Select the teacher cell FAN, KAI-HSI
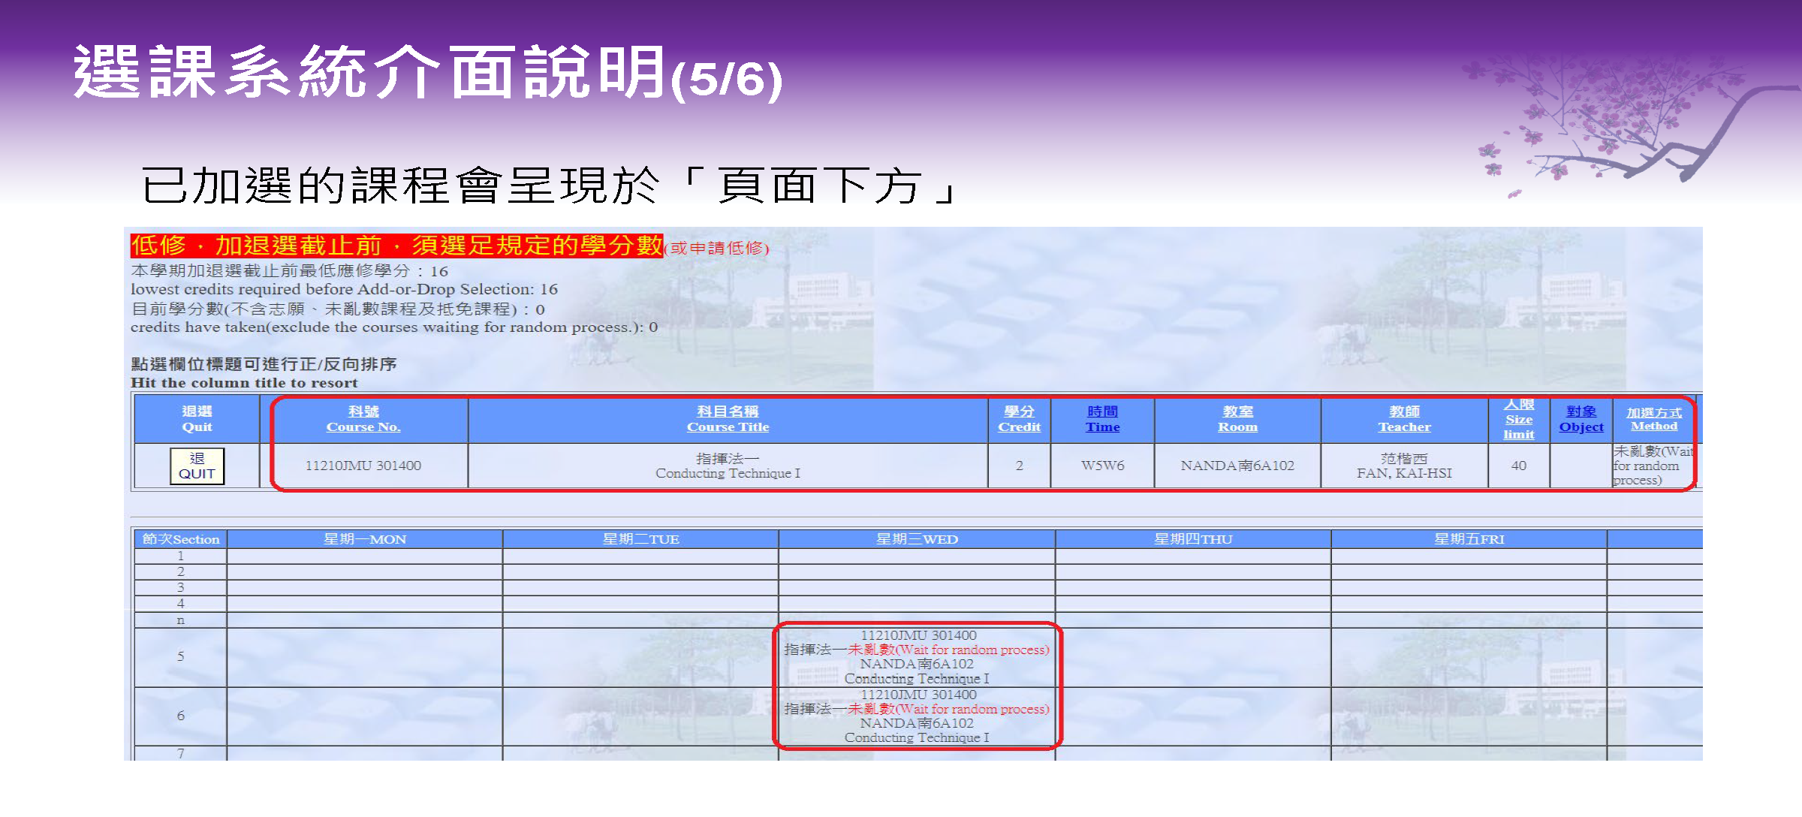 (1404, 466)
